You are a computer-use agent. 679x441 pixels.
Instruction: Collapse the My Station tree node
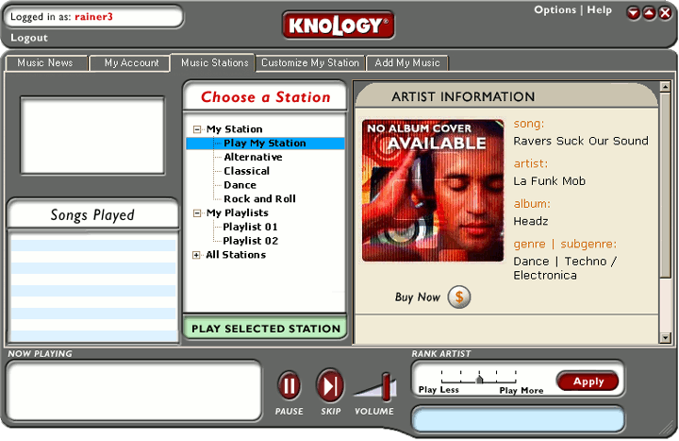pos(197,129)
